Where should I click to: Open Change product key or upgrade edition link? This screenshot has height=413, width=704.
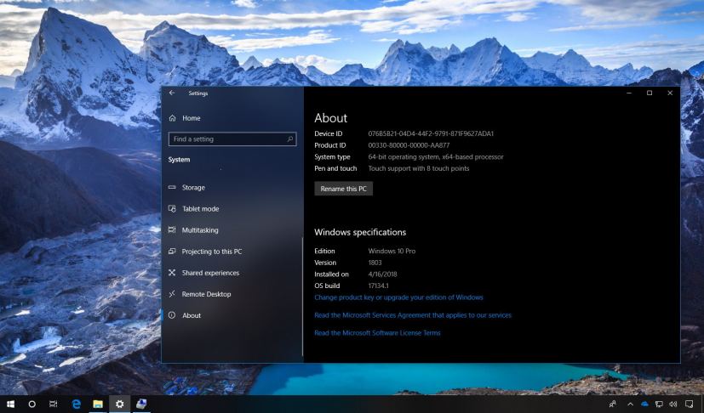click(398, 297)
